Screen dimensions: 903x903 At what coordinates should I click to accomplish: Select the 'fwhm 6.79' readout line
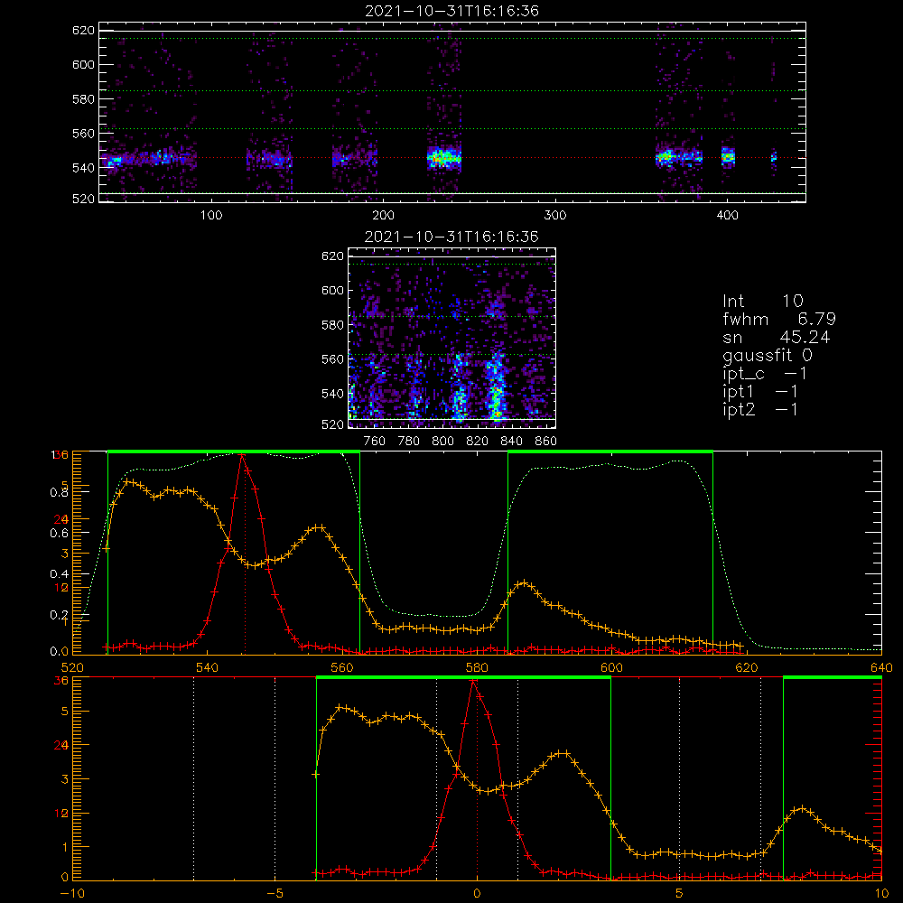pyautogui.click(x=778, y=319)
